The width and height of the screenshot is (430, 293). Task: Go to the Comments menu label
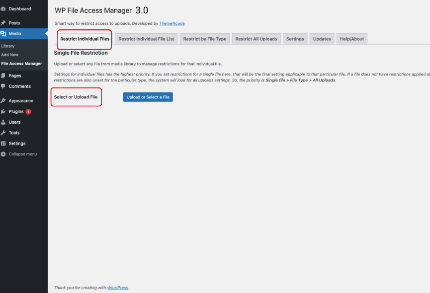click(19, 86)
